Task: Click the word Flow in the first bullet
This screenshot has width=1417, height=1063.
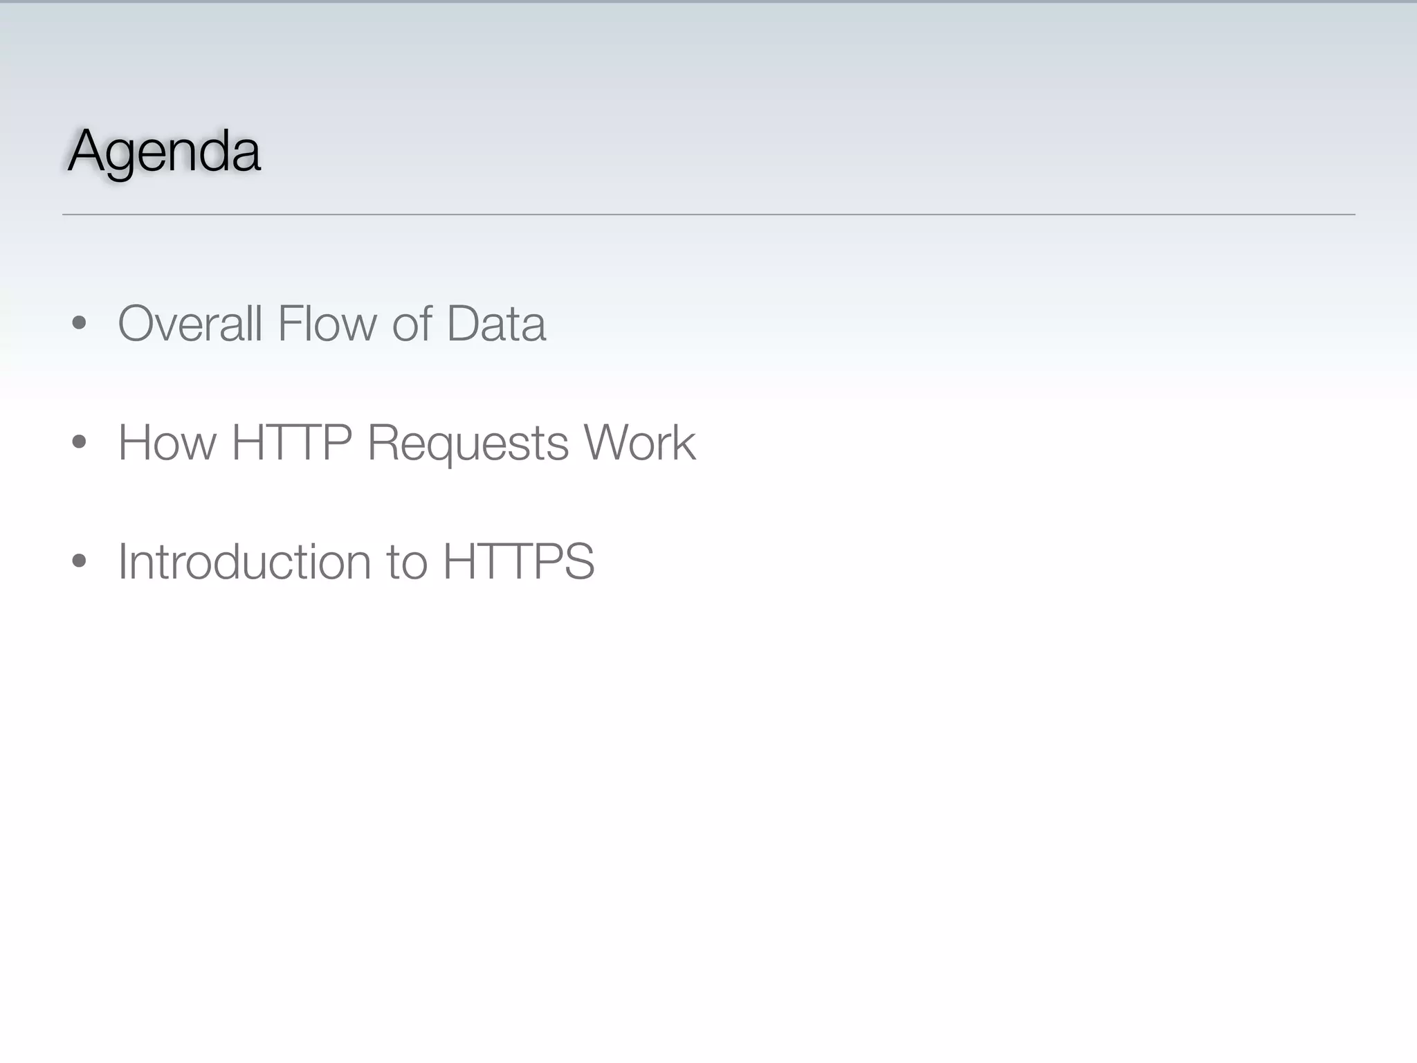Action: pyautogui.click(x=327, y=323)
